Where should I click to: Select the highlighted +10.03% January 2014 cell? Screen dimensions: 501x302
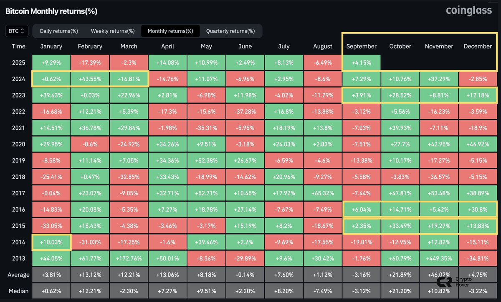pyautogui.click(x=51, y=242)
